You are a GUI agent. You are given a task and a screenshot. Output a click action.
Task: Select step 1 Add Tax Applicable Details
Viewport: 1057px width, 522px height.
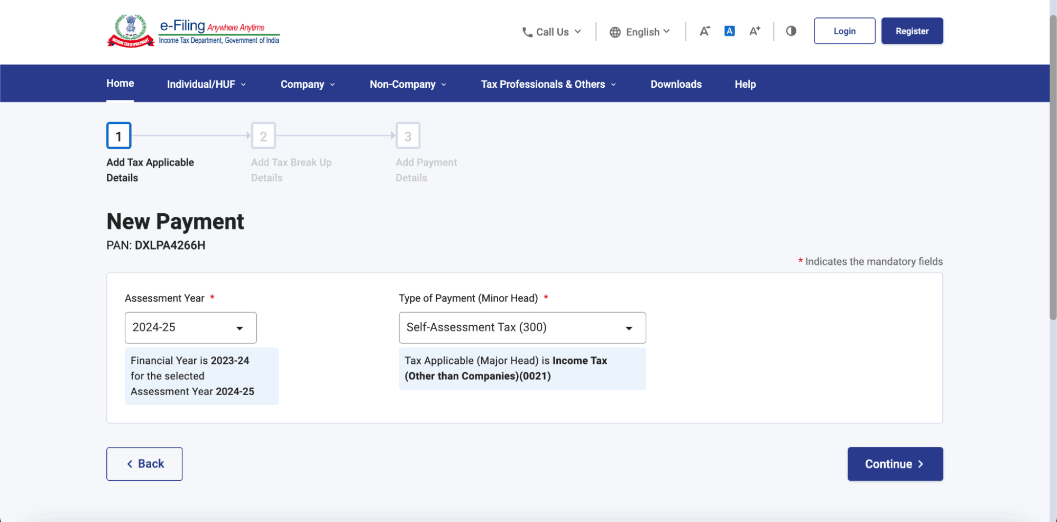[119, 136]
